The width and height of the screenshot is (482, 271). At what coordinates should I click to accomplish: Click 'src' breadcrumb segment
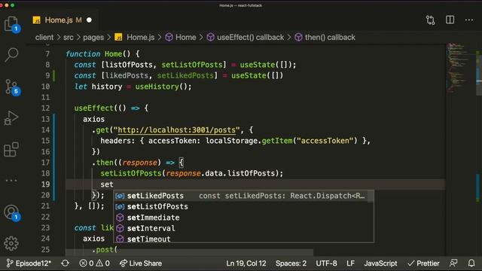[x=69, y=38]
